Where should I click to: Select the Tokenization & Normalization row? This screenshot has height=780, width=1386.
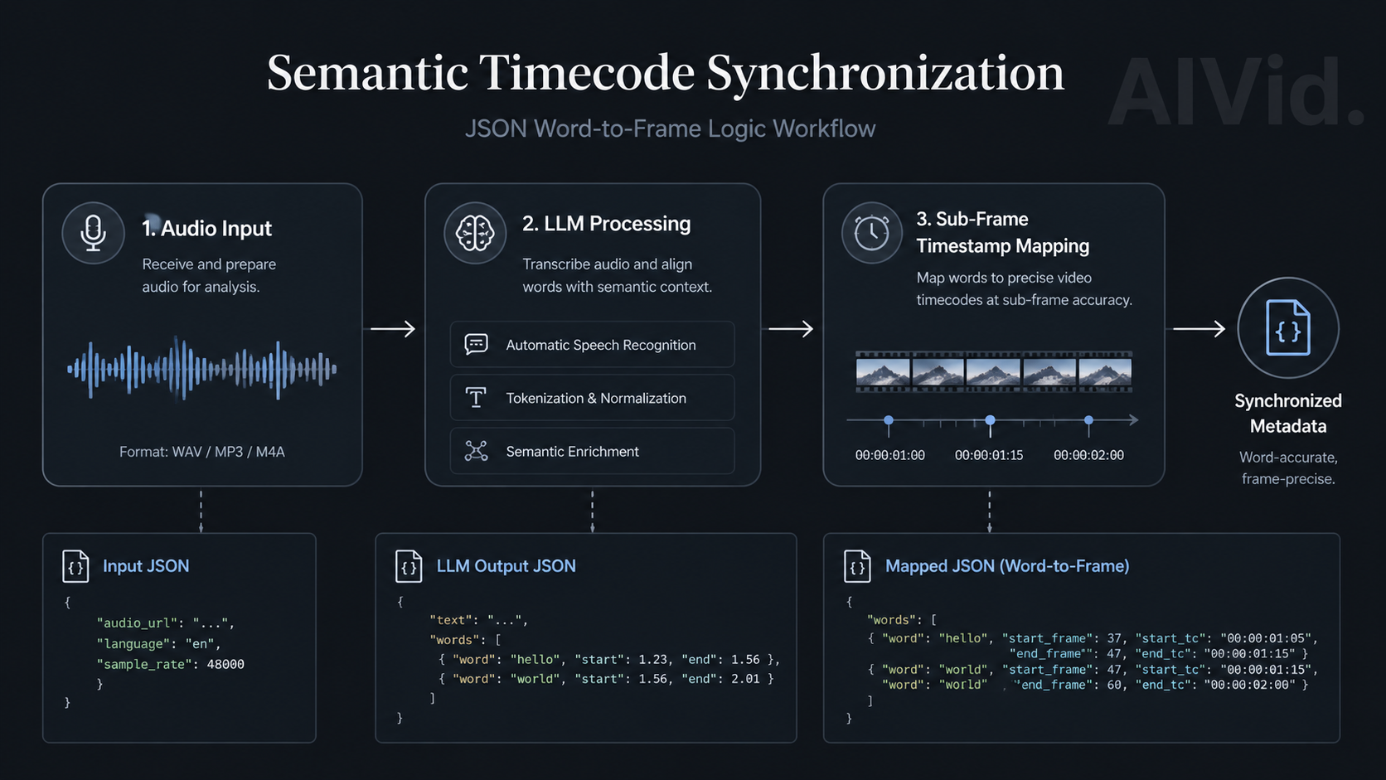[592, 398]
